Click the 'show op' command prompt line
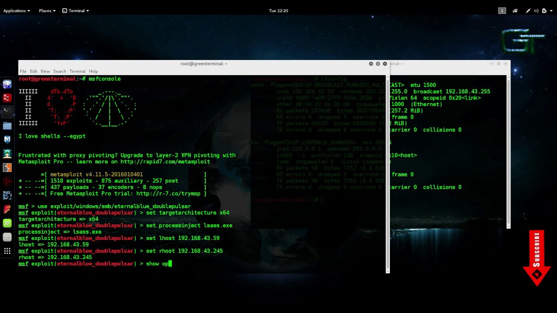Image resolution: width=557 pixels, height=313 pixels. pos(95,263)
